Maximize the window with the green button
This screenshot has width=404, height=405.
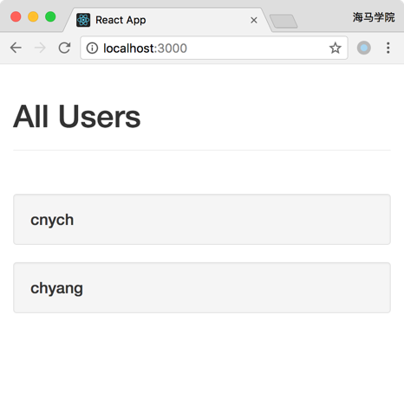tap(50, 16)
